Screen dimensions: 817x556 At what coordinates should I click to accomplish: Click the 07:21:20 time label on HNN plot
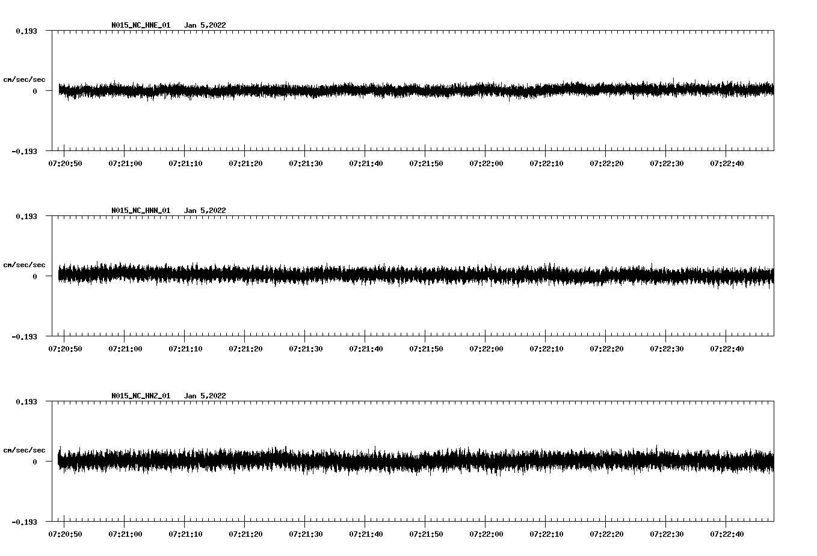coord(245,349)
